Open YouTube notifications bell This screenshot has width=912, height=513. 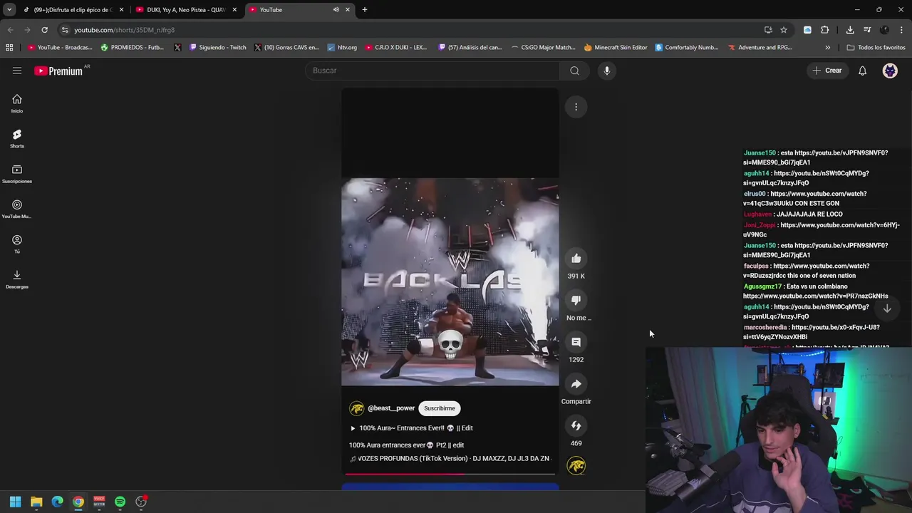862,71
